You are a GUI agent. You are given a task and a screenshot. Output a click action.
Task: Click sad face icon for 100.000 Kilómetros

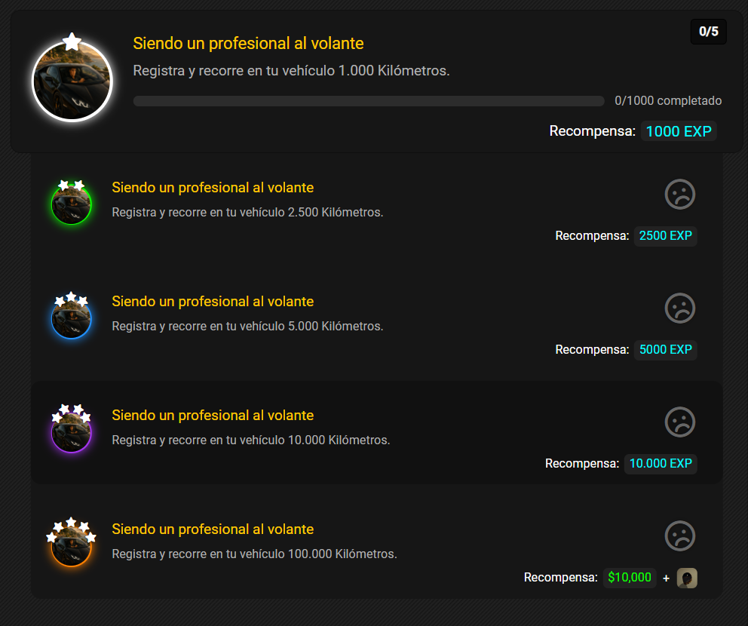(x=680, y=535)
